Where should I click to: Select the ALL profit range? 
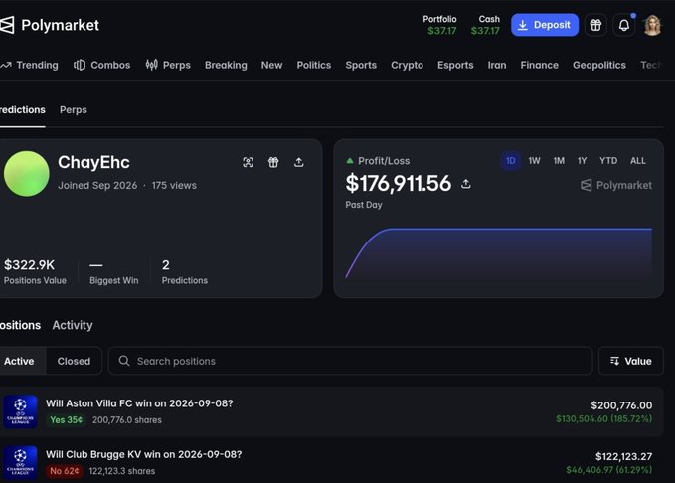[x=638, y=161]
